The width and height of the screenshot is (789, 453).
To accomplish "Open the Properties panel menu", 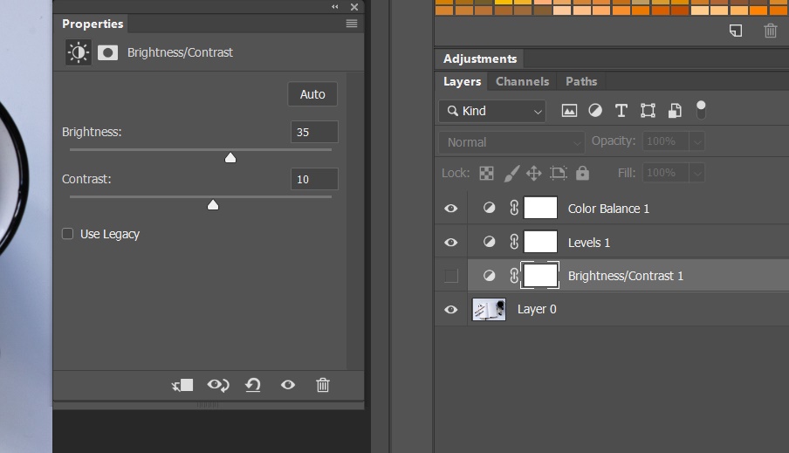I will (x=352, y=24).
